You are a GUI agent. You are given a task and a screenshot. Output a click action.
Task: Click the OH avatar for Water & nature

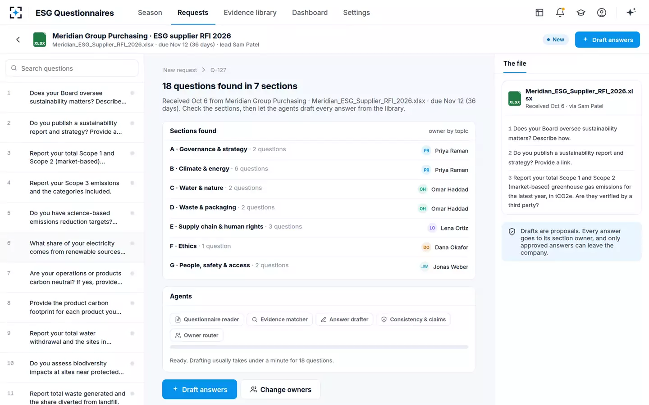423,189
